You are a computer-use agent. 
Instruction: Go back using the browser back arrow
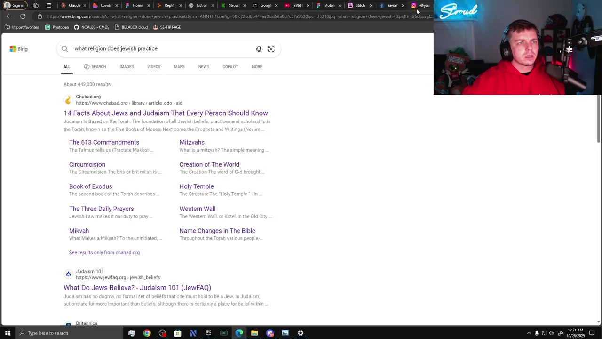coord(9,16)
